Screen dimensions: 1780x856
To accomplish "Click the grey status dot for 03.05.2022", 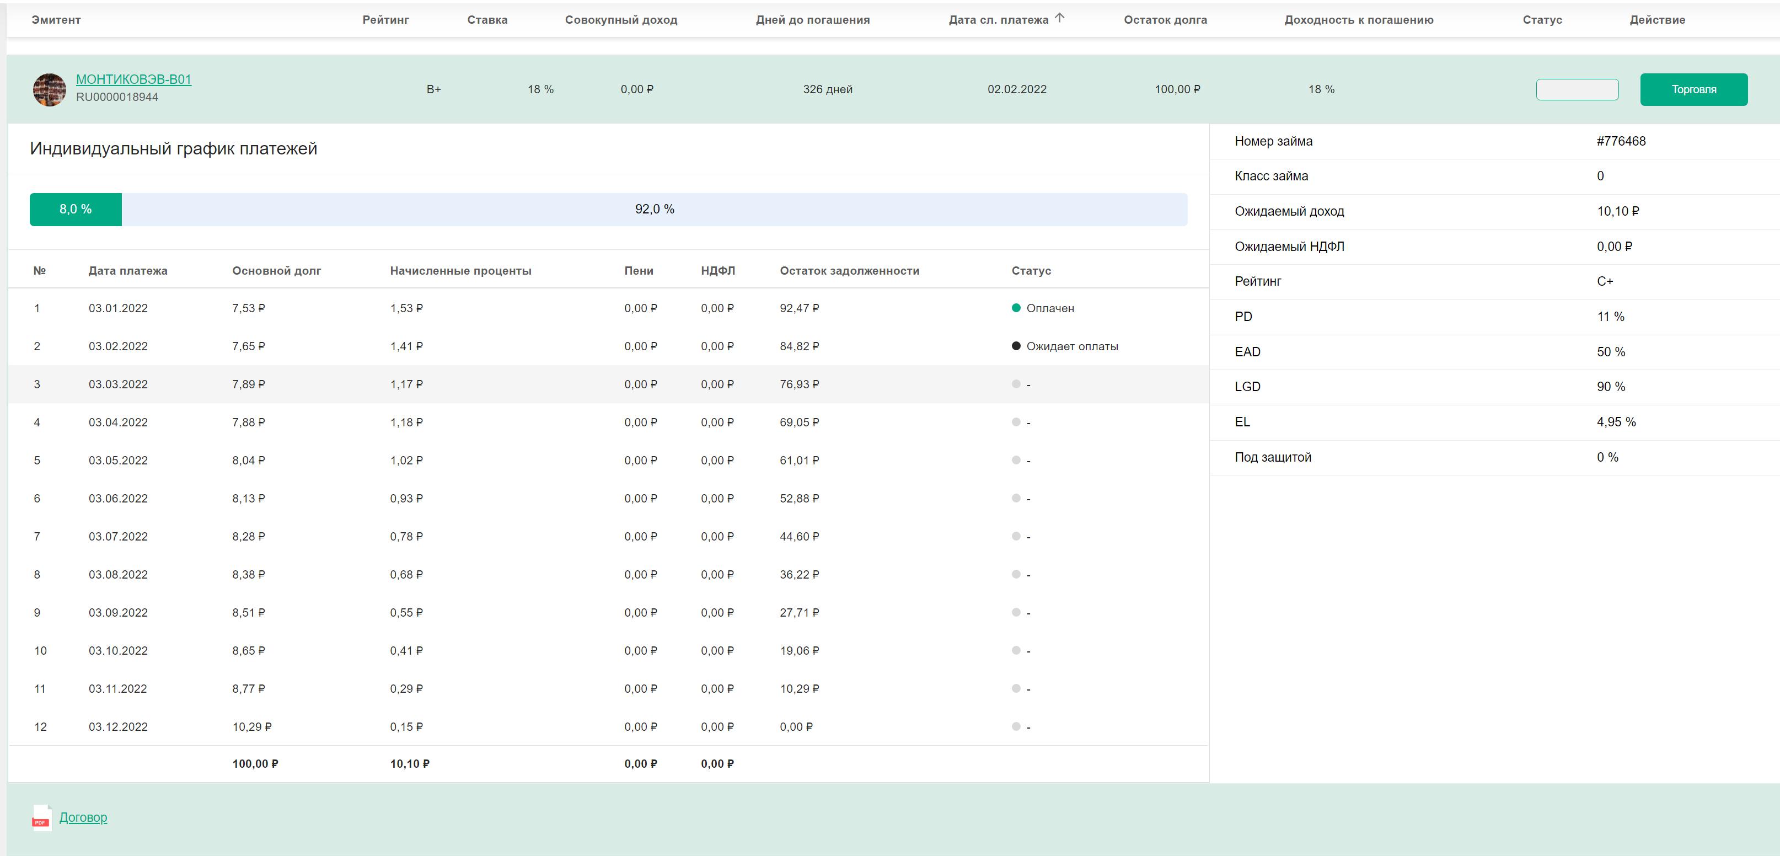I will (1016, 460).
